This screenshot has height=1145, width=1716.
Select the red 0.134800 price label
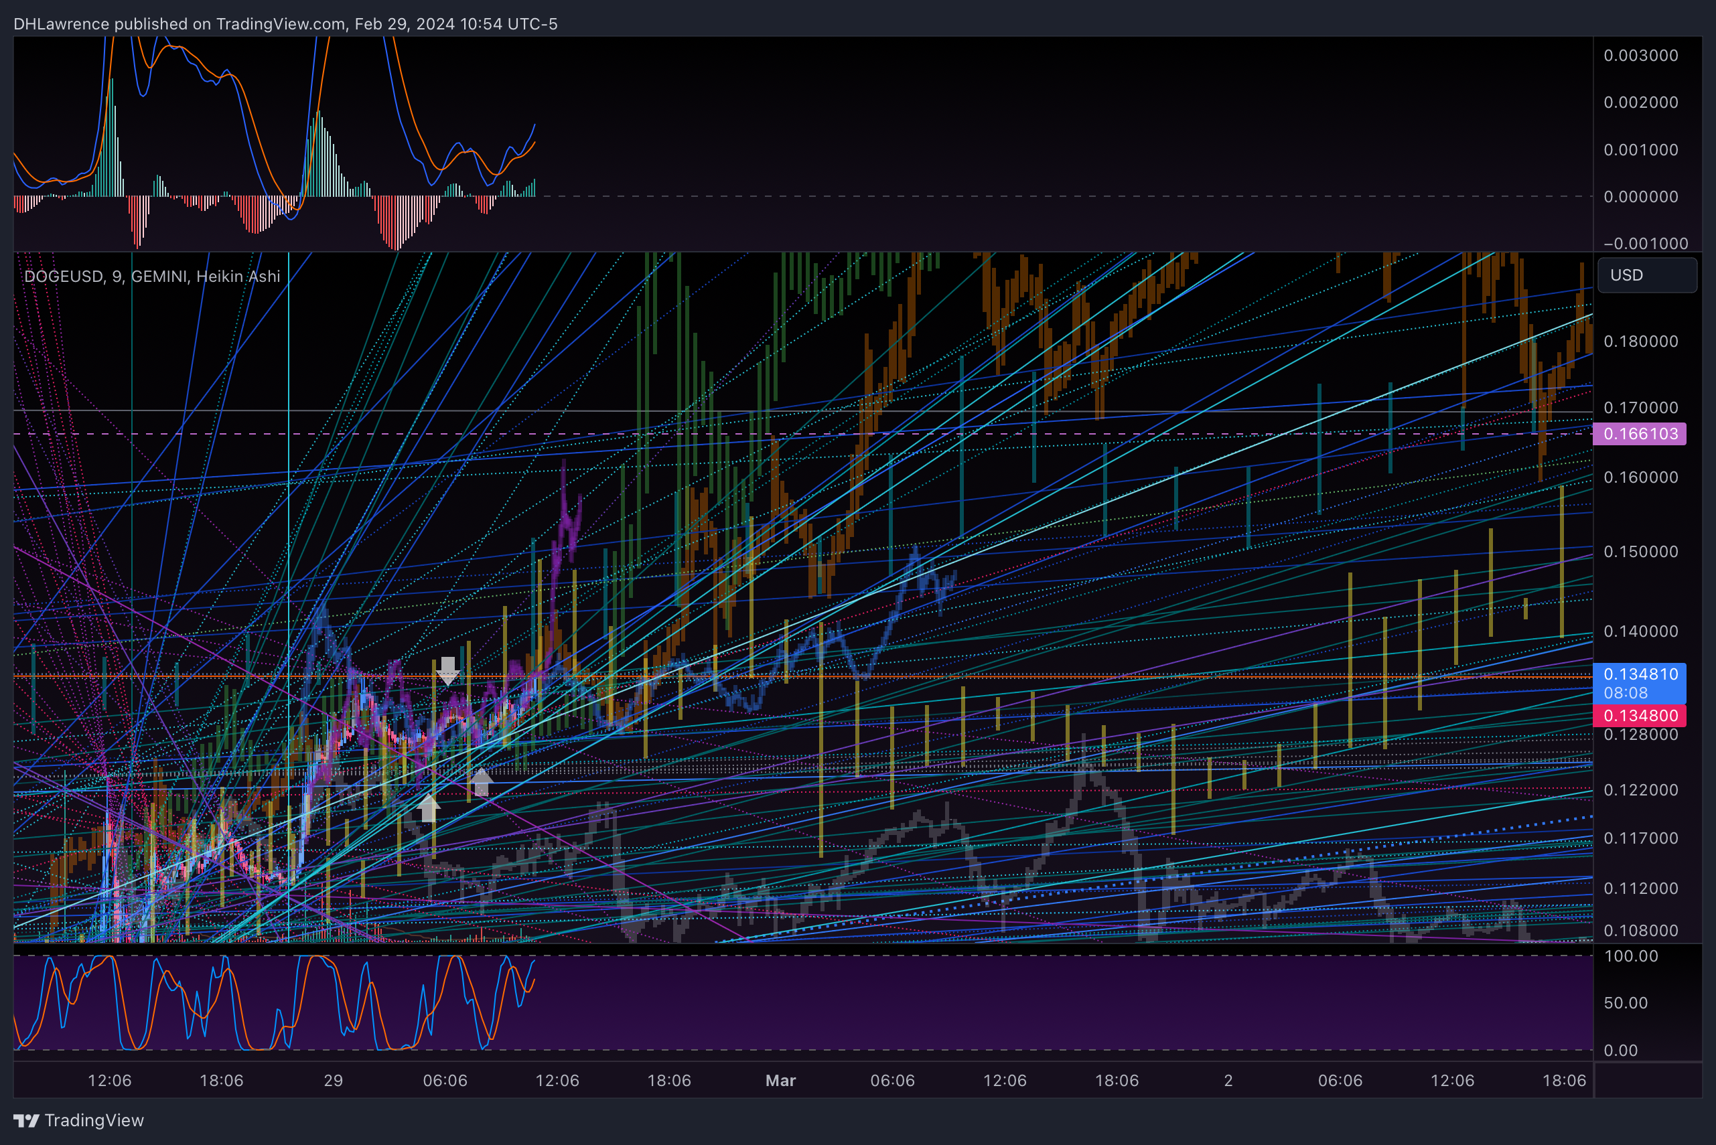coord(1639,716)
